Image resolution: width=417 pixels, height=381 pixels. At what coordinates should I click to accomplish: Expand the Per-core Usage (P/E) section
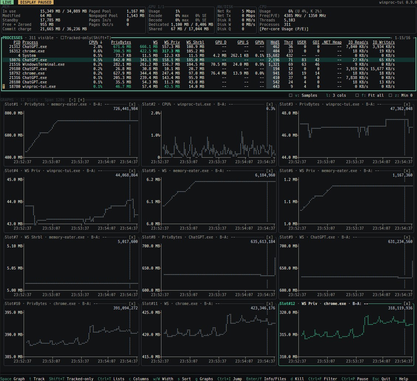[284, 29]
